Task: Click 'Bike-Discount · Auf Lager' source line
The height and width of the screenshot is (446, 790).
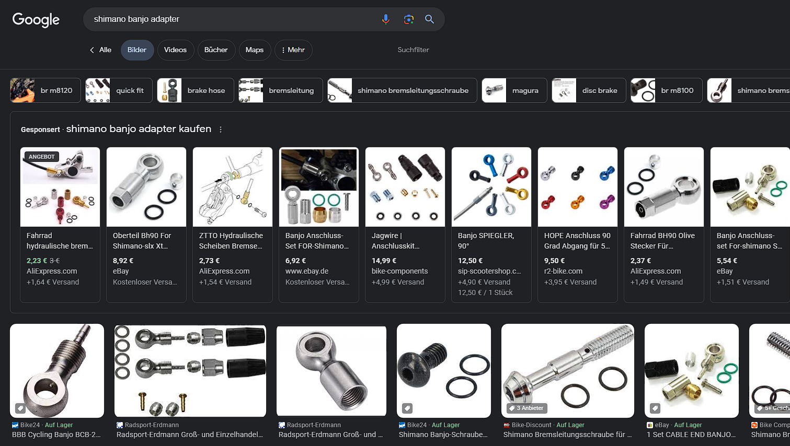Action: pyautogui.click(x=544, y=425)
